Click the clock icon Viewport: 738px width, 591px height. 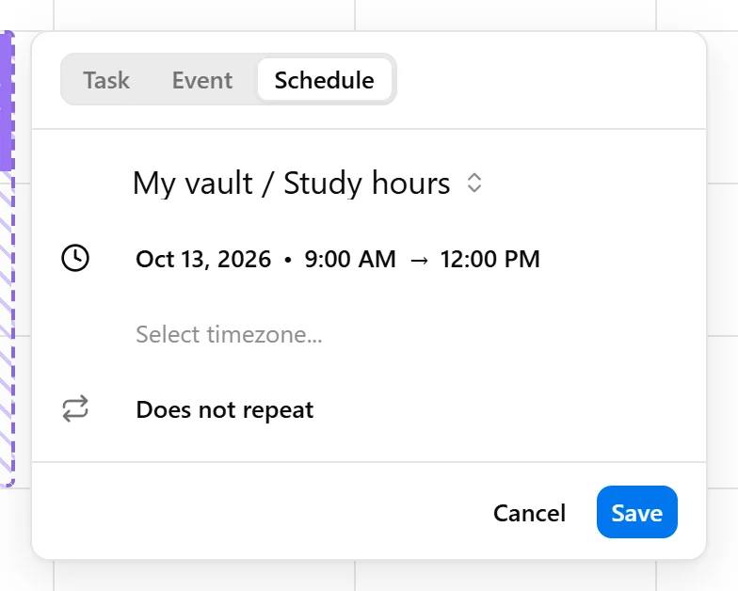coord(75,258)
